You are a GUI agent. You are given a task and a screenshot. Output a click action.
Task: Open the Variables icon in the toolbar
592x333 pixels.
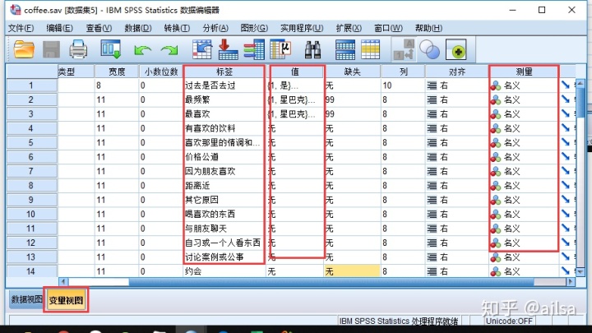tap(254, 49)
